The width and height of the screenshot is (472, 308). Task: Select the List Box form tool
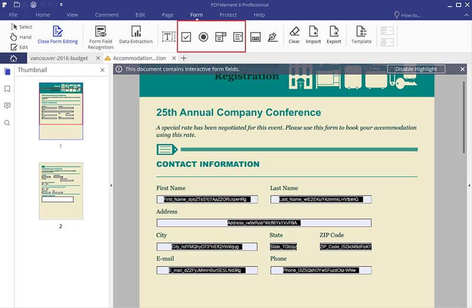pyautogui.click(x=237, y=37)
